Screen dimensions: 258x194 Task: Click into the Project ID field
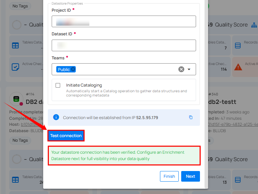(124, 21)
